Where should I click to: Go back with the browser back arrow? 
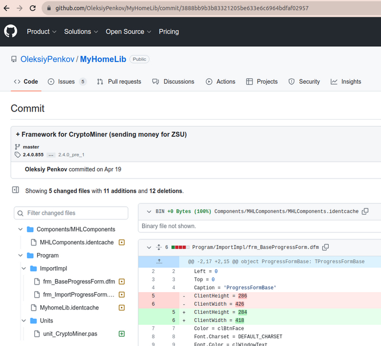[7, 8]
